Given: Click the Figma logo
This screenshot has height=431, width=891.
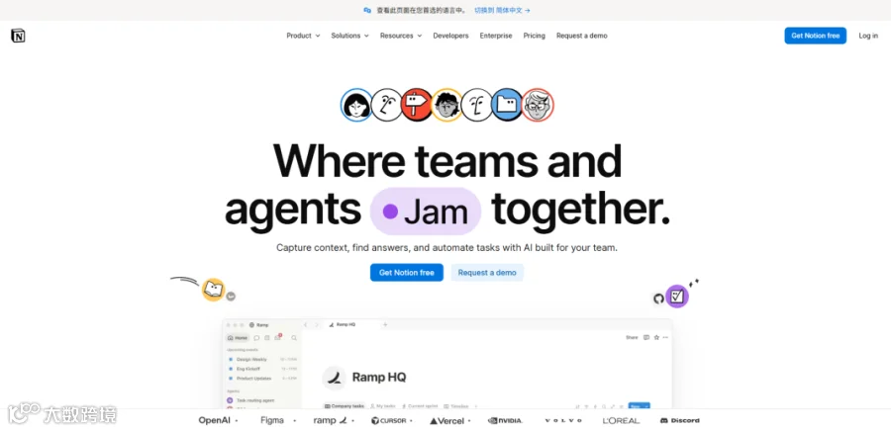Looking at the screenshot, I should [272, 420].
